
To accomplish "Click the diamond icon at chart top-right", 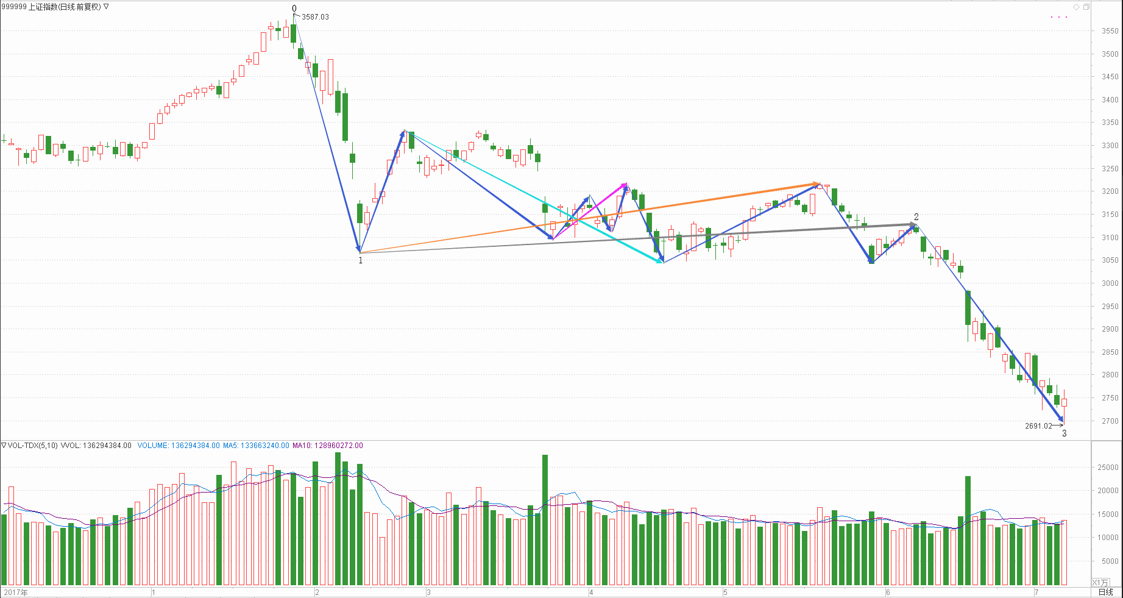I will tap(1077, 7).
